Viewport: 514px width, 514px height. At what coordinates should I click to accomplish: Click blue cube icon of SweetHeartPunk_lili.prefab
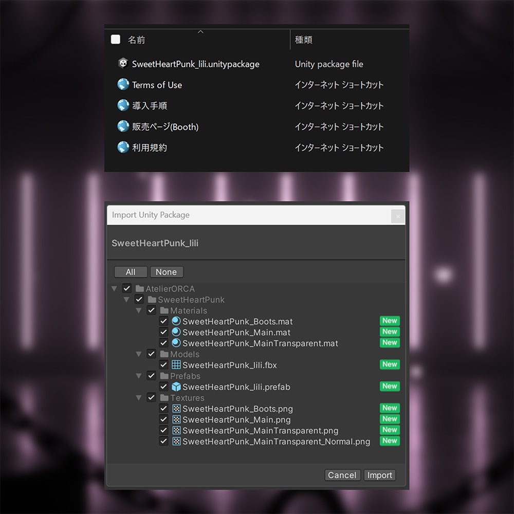tap(176, 387)
